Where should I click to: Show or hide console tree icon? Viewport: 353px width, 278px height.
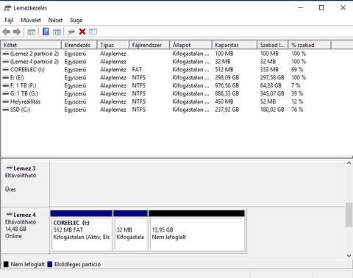point(32,32)
